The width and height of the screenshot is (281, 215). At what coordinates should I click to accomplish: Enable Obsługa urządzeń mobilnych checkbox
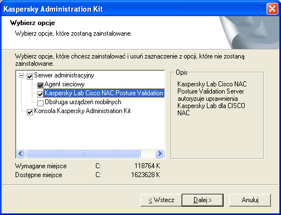(x=40, y=103)
